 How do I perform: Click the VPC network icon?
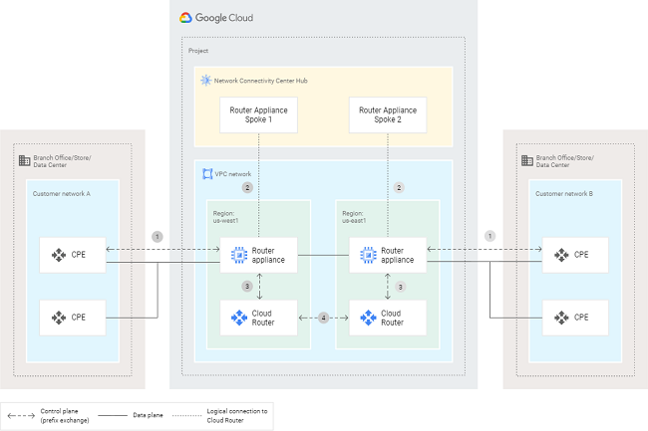(207, 173)
